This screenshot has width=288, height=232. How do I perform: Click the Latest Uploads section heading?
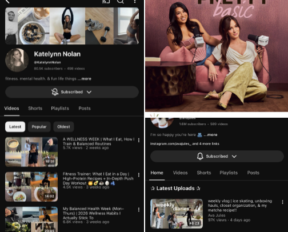pyautogui.click(x=175, y=189)
